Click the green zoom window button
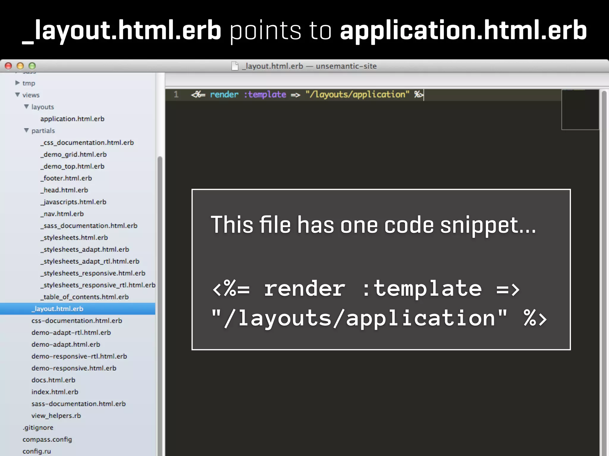Image resolution: width=609 pixels, height=456 pixels. [32, 66]
